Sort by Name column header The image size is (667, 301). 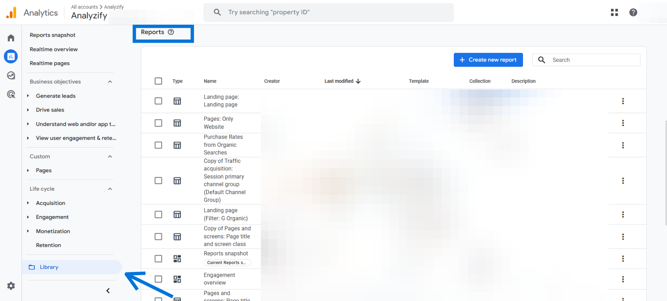tap(210, 81)
